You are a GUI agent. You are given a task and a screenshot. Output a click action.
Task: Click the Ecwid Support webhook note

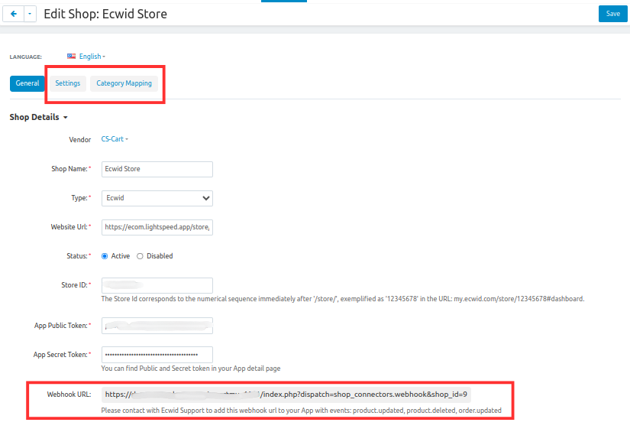click(302, 411)
